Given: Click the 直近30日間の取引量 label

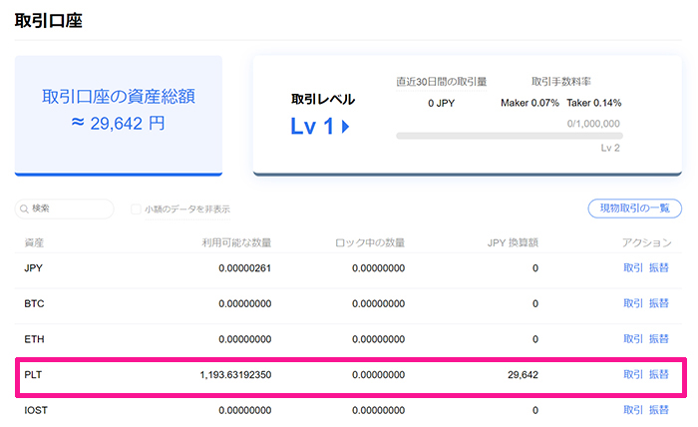Looking at the screenshot, I should tap(441, 82).
